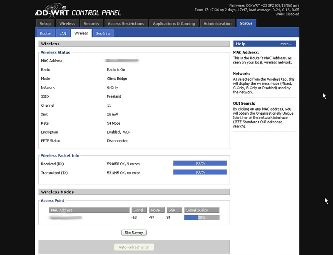Image resolution: width=333 pixels, height=255 pixels.
Task: Click the 'Radio is On' value
Action: (x=116, y=70)
